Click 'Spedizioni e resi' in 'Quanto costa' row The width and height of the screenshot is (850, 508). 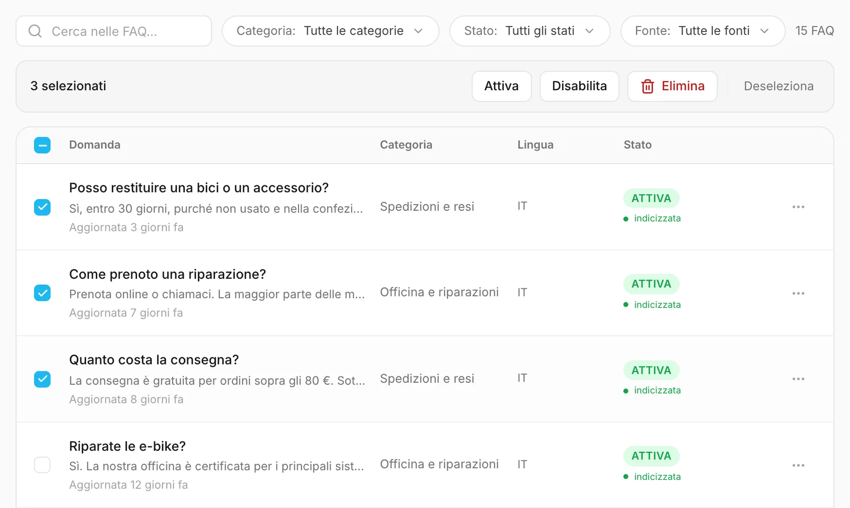pos(427,378)
